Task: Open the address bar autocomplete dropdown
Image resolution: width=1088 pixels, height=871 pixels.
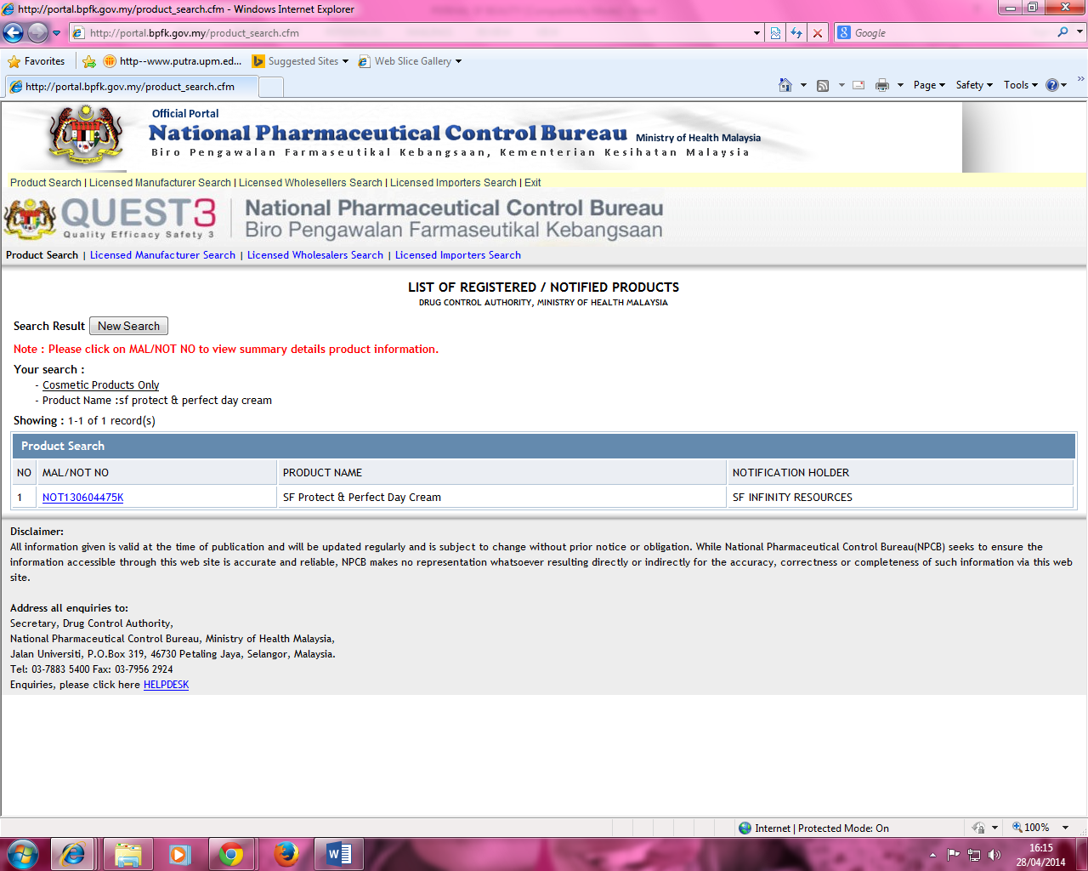Action: [x=756, y=33]
